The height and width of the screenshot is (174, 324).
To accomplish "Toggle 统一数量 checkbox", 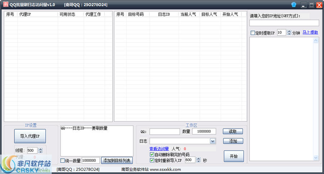I will pos(62,161).
